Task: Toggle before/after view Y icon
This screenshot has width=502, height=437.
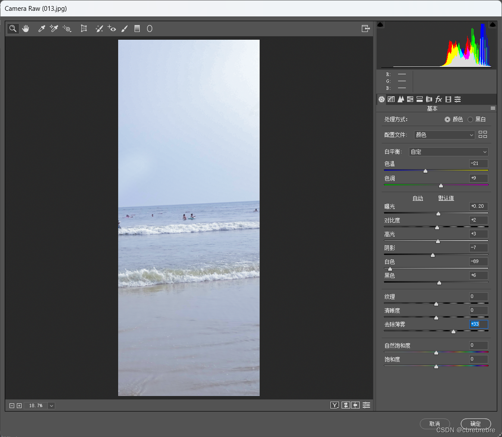Action: [335, 405]
